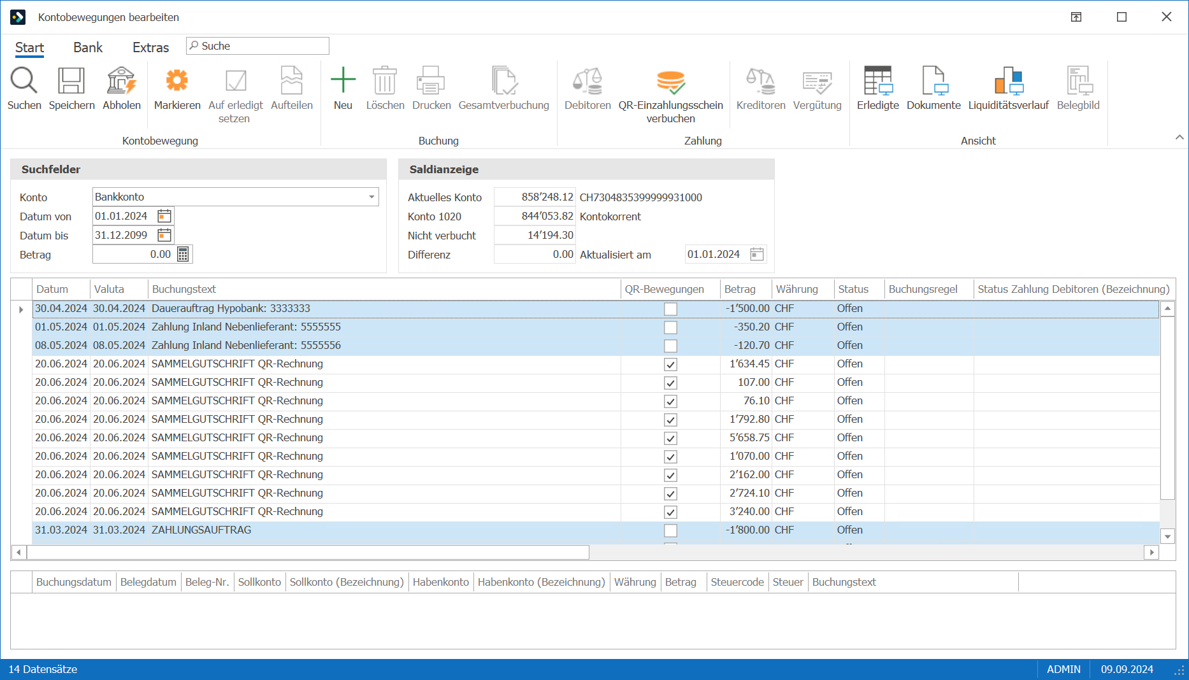Click the table's scroll down arrow
Screen dimensions: 1189x680
coord(1167,536)
